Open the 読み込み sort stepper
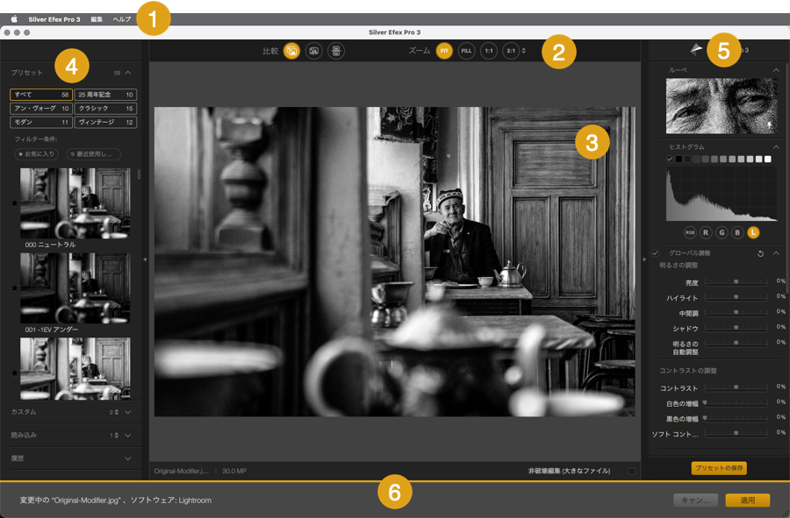The width and height of the screenshot is (790, 518). 117,436
